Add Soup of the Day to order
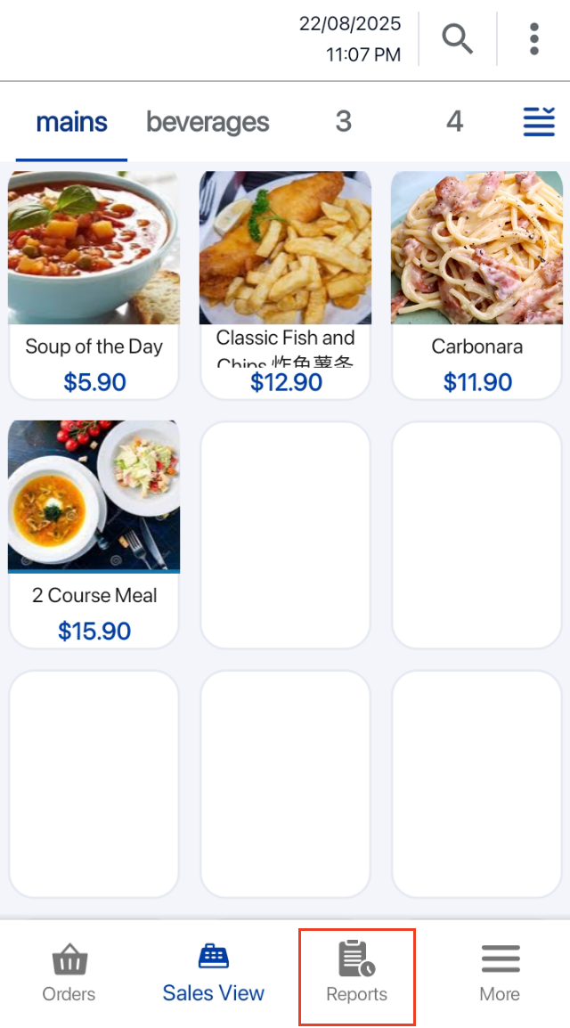 point(94,249)
